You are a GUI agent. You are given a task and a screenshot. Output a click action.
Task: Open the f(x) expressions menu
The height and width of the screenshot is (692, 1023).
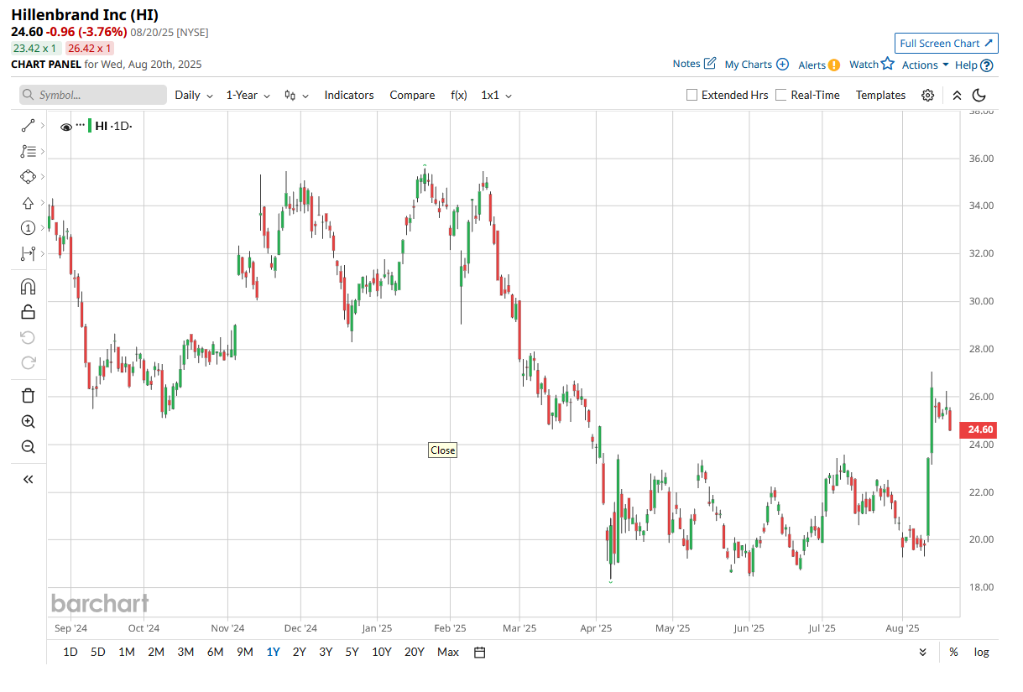click(459, 96)
